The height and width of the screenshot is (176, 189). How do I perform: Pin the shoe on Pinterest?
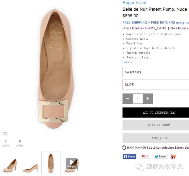tap(145, 156)
